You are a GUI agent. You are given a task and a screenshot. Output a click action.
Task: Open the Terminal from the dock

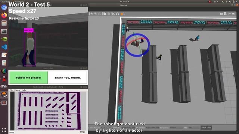coord(4,31)
